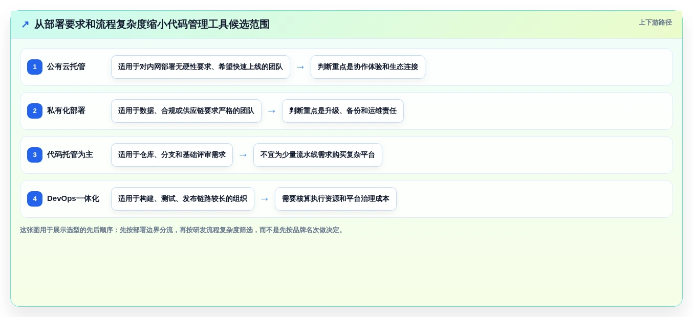Click box 适用于数据、合规或供应链要求严格的团队
Screen dimensions: 693x317
pos(186,111)
